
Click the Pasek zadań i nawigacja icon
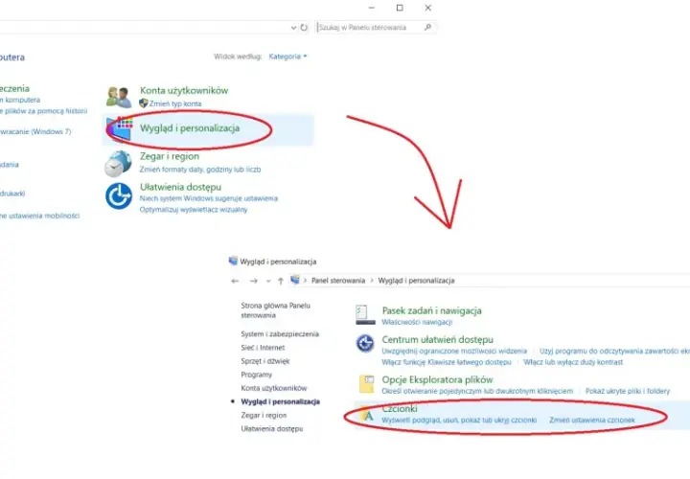(x=365, y=315)
